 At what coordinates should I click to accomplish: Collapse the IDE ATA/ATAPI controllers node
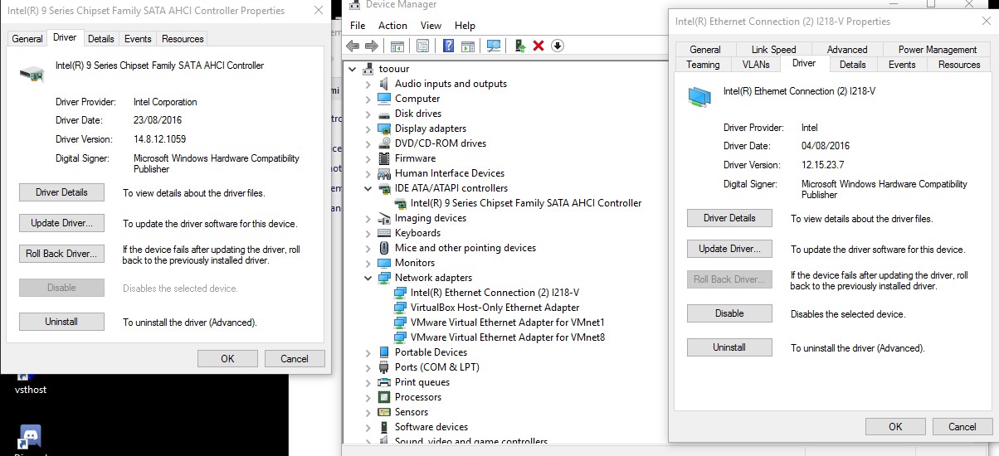coord(368,188)
